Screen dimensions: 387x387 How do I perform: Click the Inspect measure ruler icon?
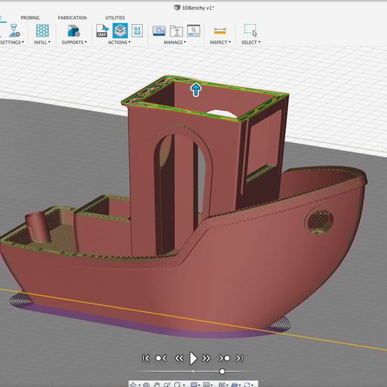coord(220,31)
